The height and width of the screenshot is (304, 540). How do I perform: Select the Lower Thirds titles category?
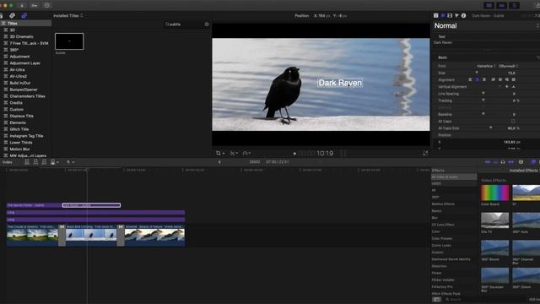coord(20,143)
